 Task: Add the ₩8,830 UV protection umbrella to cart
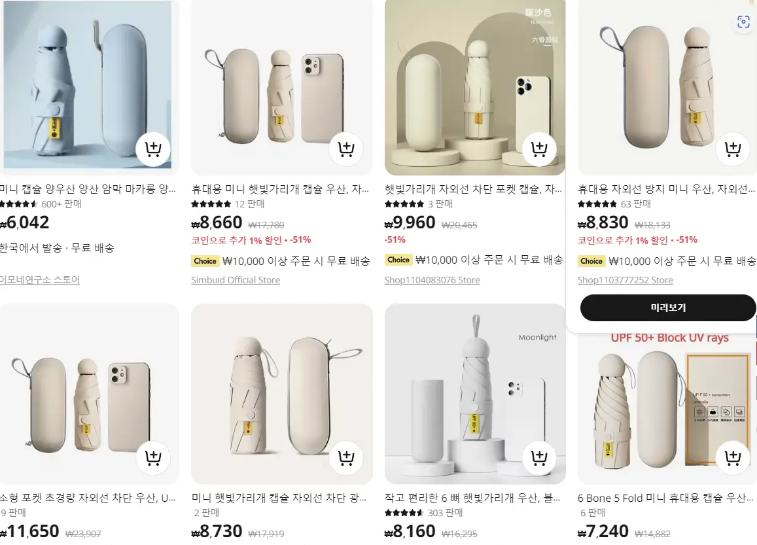(732, 149)
